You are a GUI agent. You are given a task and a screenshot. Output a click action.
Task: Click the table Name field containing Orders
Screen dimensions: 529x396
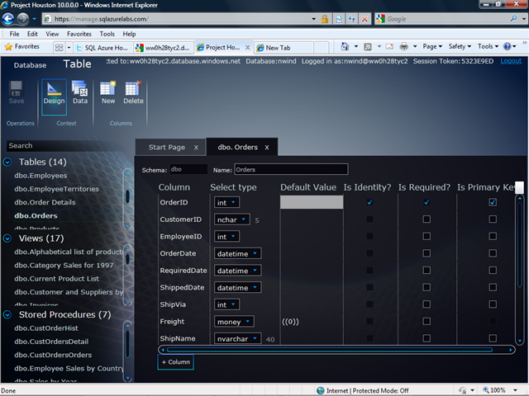(291, 169)
